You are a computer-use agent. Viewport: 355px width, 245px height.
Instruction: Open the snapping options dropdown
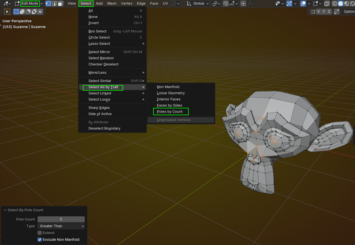coord(234,4)
